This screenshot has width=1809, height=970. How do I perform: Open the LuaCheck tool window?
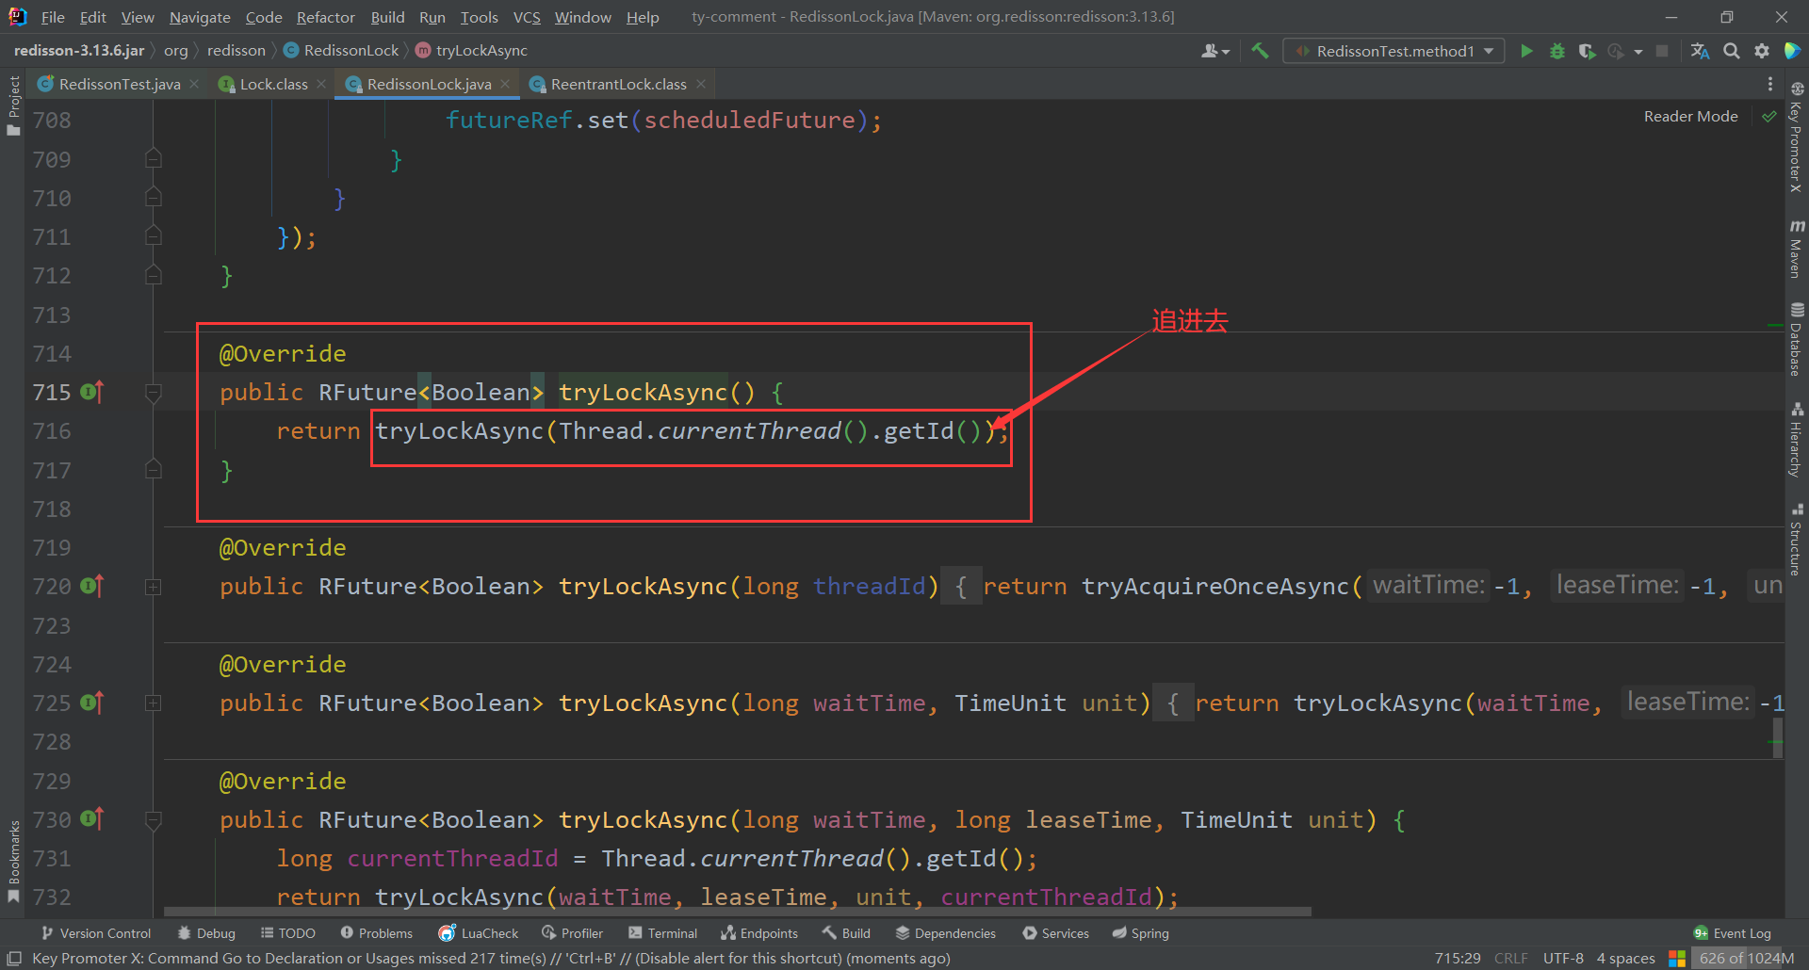(479, 933)
